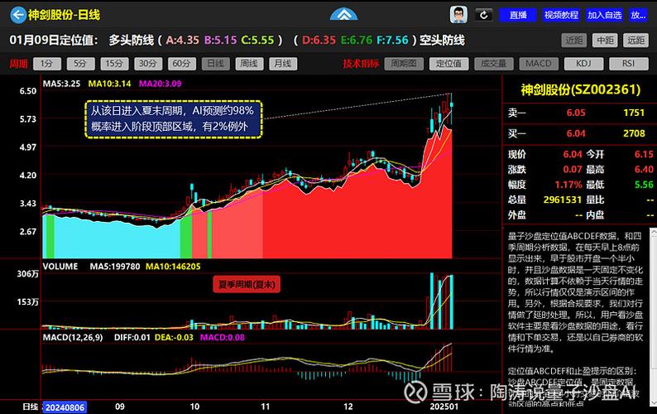Viewport: 657px width, 414px height.
Task: Click the MACD(12,26,9) label
Action: tap(73, 337)
